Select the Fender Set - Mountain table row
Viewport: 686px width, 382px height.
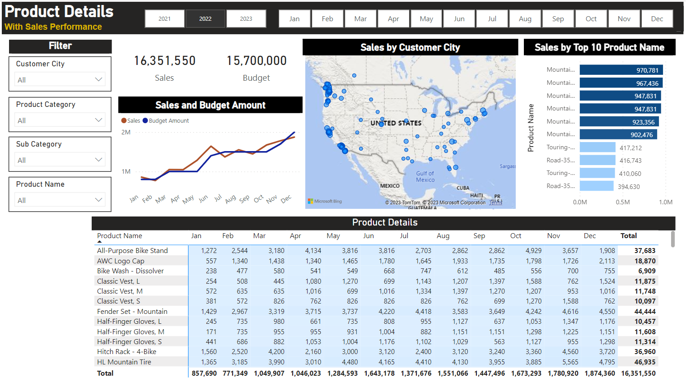tap(132, 311)
